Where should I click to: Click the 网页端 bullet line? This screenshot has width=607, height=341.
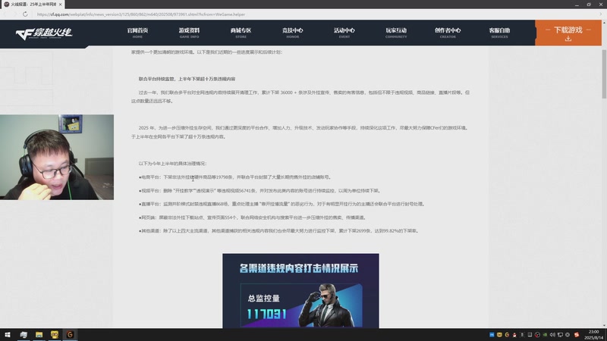pos(253,217)
